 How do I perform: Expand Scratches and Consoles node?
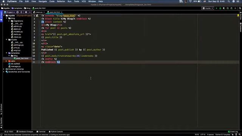[x=4, y=72]
